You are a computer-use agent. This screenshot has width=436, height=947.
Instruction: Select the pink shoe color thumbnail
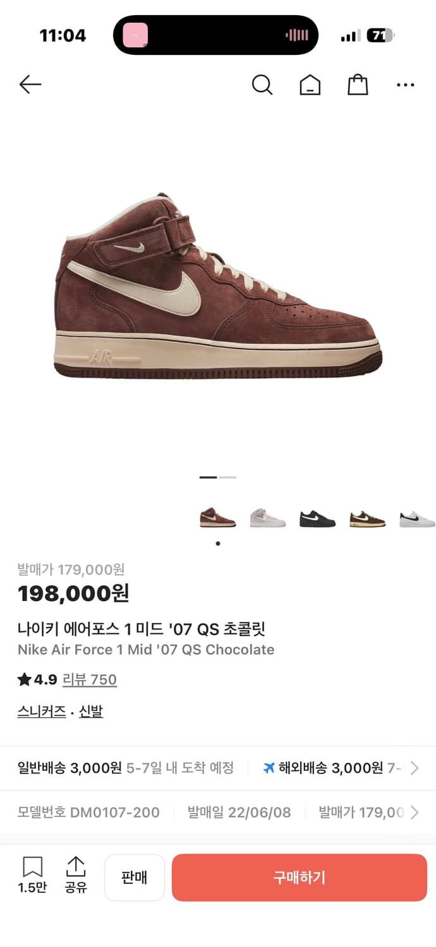(x=268, y=518)
